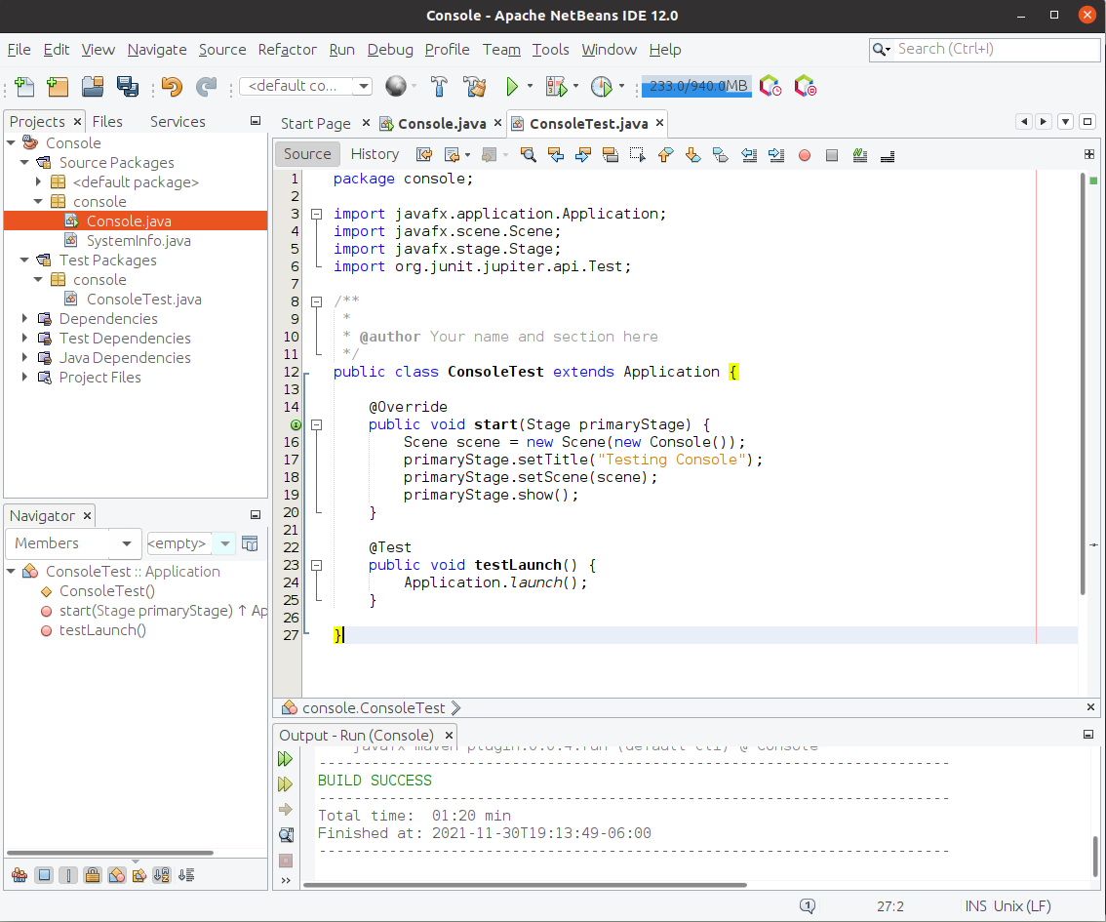The width and height of the screenshot is (1106, 922).
Task: Click the Clean and Build Project icon
Action: [x=475, y=87]
